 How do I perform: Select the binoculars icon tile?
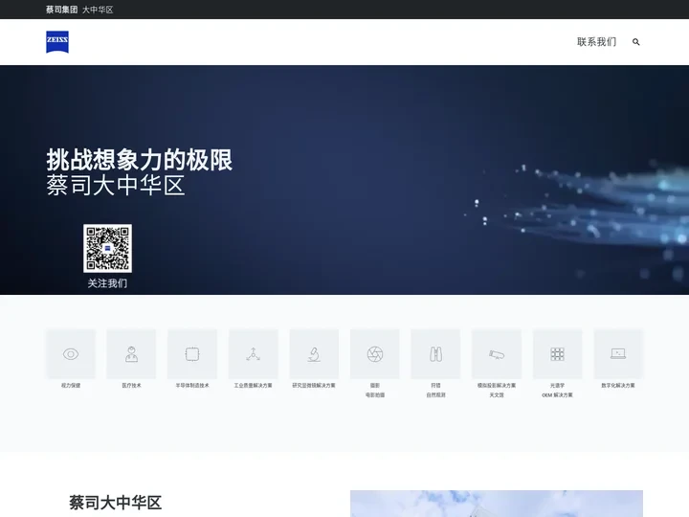[435, 354]
